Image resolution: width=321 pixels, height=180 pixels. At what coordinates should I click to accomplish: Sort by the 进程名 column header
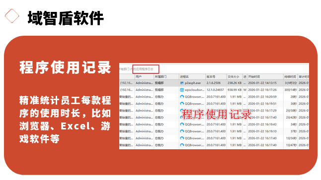click(x=192, y=77)
